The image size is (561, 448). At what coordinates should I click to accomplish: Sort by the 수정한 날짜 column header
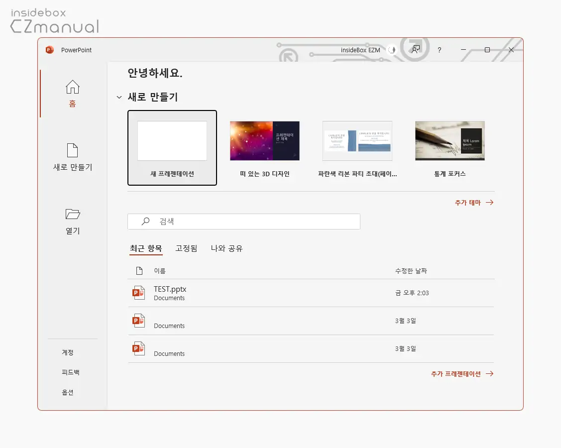click(411, 271)
